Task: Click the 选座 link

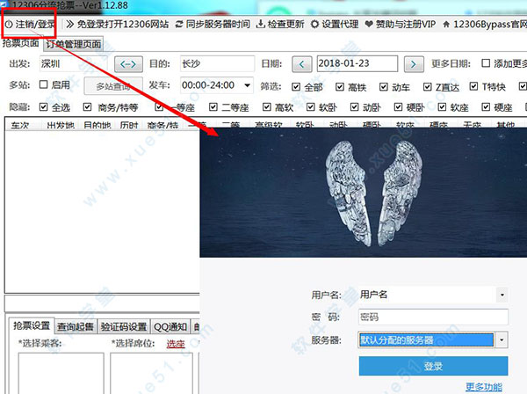Action: coord(176,344)
